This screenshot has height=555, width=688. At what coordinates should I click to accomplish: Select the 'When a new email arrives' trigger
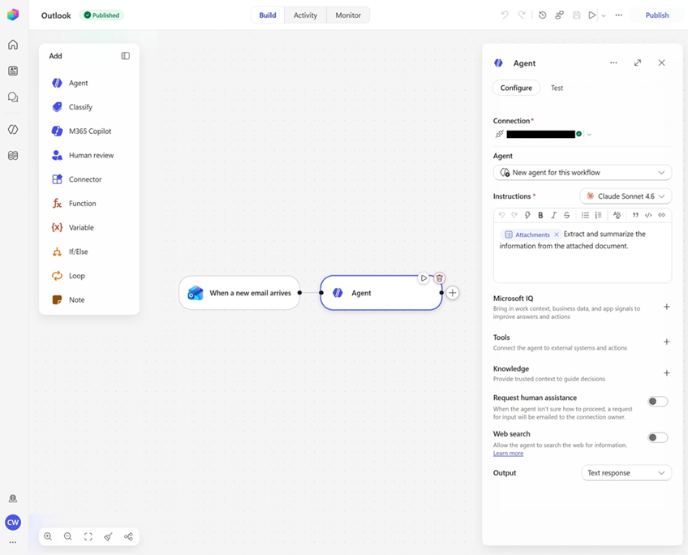tap(239, 293)
